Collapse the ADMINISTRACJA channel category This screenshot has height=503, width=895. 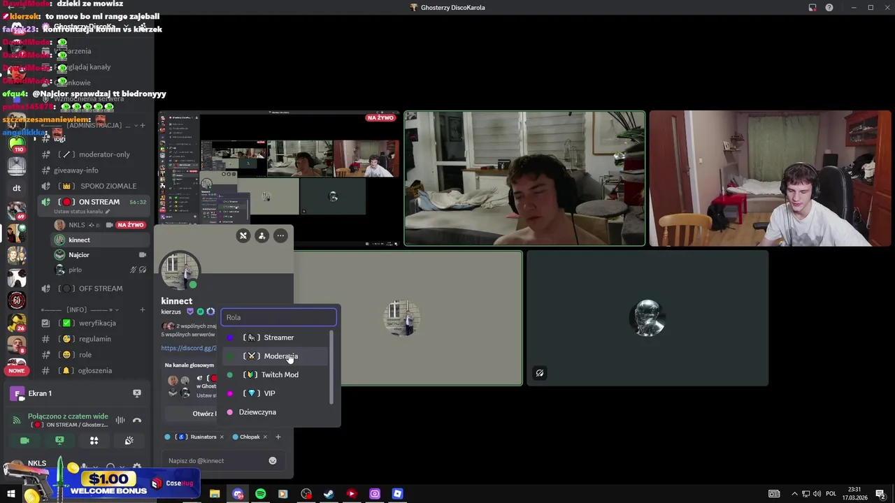(87, 126)
